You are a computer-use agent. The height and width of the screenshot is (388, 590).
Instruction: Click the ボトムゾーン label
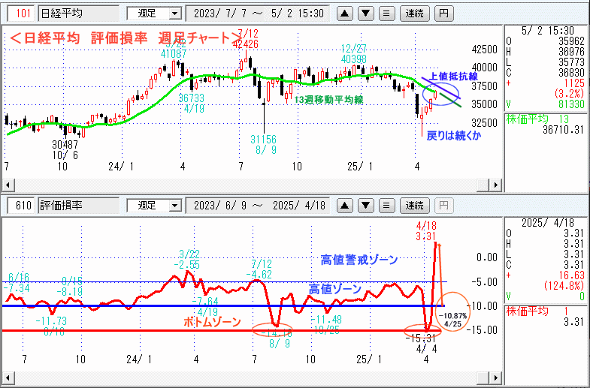[x=212, y=322]
